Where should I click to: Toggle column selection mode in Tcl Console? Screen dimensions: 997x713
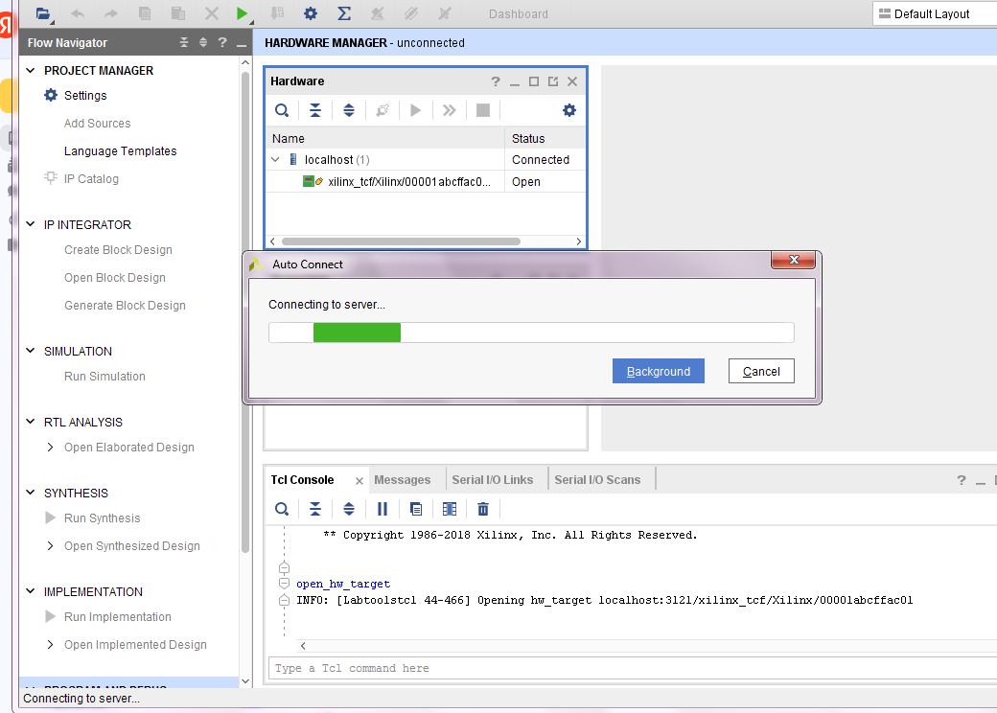click(450, 509)
